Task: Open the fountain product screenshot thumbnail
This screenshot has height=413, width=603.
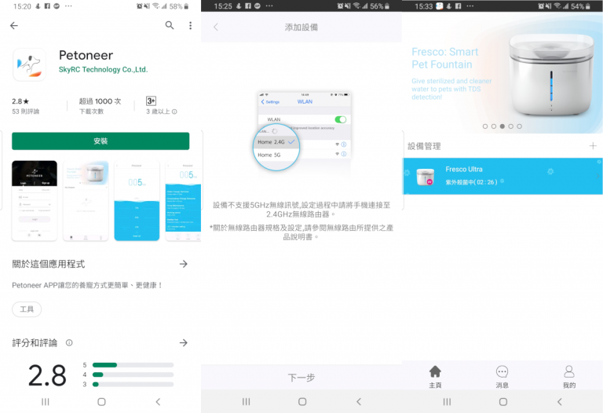Action: tap(86, 201)
